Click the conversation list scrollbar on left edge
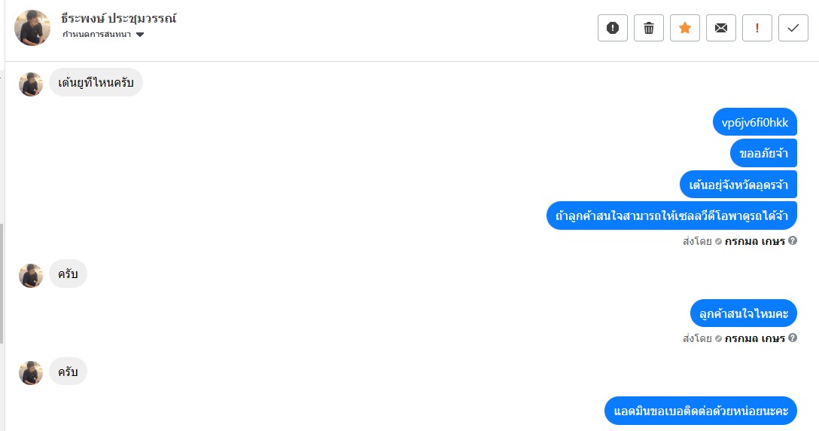Image resolution: width=819 pixels, height=431 pixels. (x=2, y=284)
